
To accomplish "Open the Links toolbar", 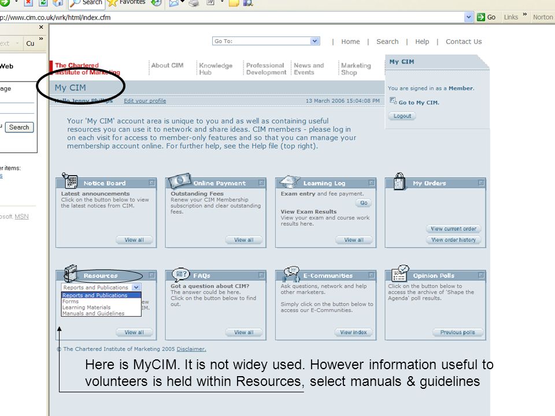I will click(510, 17).
